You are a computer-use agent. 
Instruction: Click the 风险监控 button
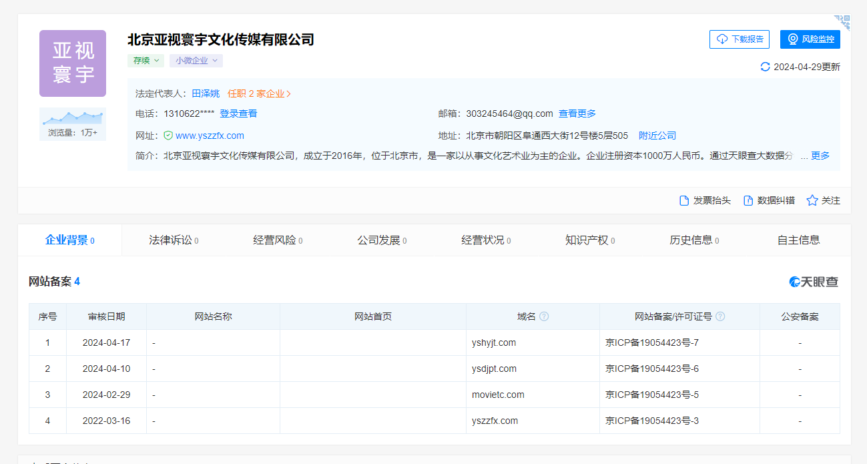[810, 39]
